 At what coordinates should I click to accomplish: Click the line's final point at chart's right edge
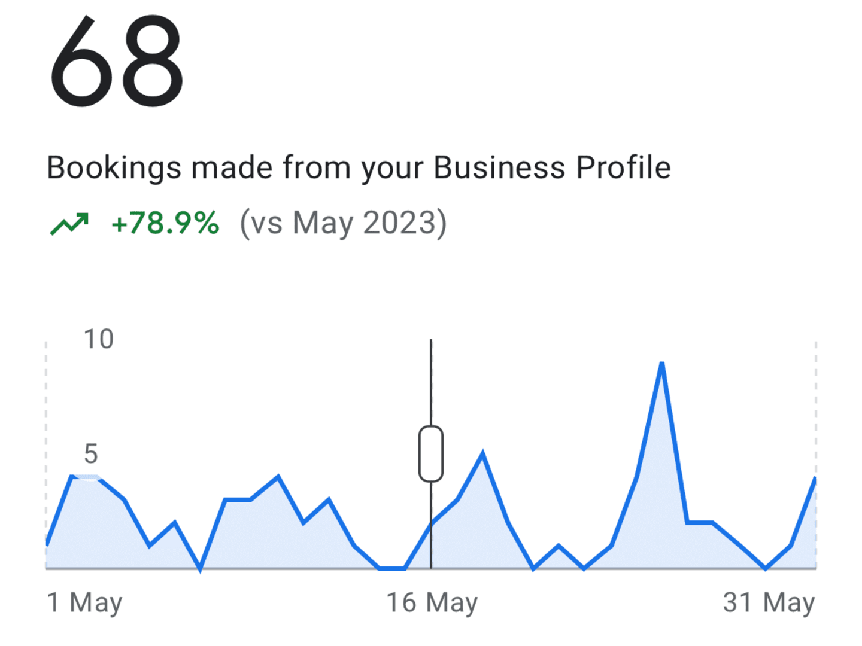tap(815, 478)
